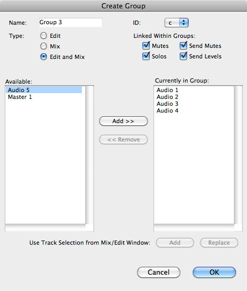Choose Edit and Mix group type
Viewport: 247px width, 291px height.
point(44,57)
